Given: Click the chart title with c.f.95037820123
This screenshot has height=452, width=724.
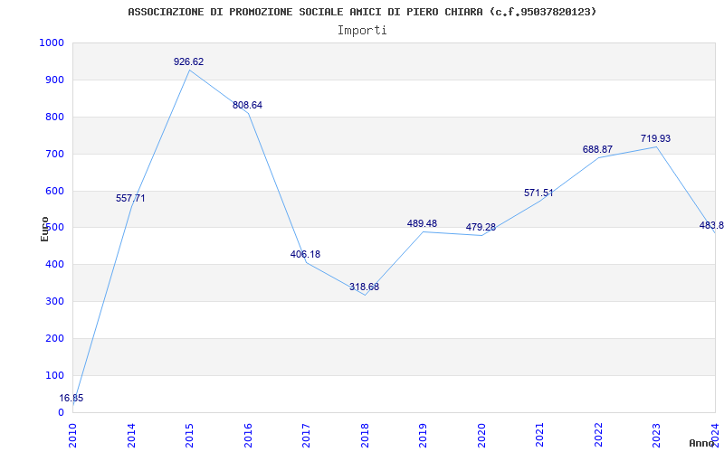Looking at the screenshot, I should coord(362,12).
